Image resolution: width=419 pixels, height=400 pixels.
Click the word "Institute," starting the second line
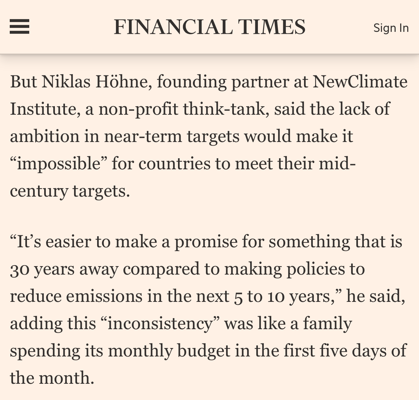click(45, 109)
